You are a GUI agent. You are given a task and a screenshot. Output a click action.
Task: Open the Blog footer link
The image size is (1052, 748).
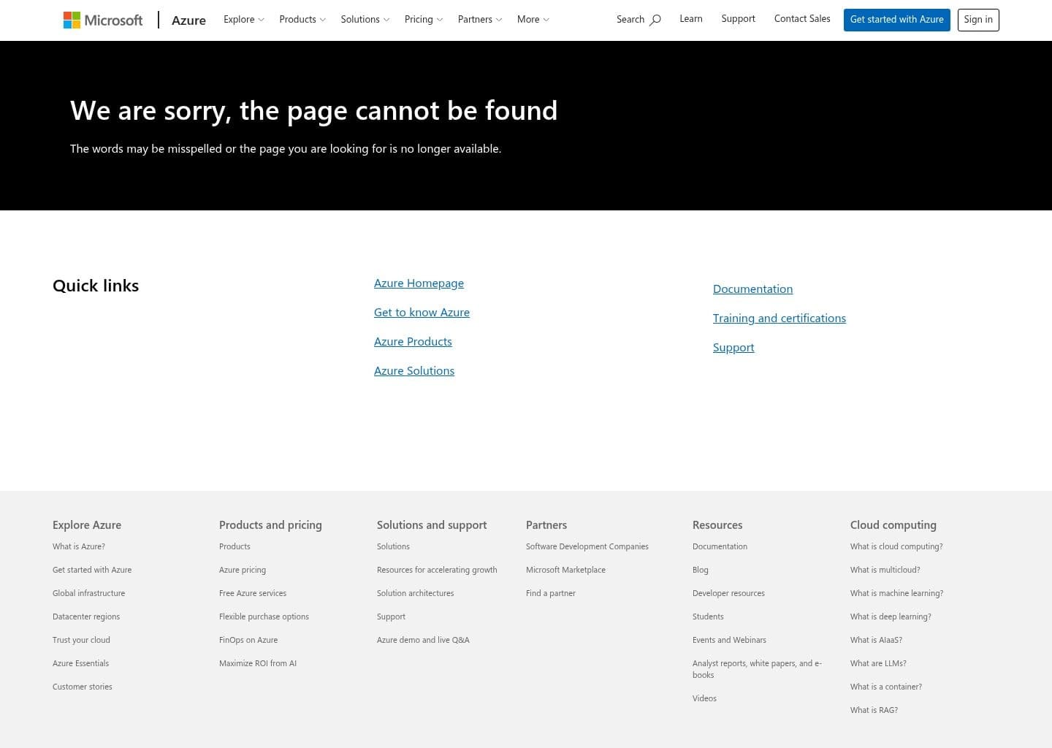701,570
